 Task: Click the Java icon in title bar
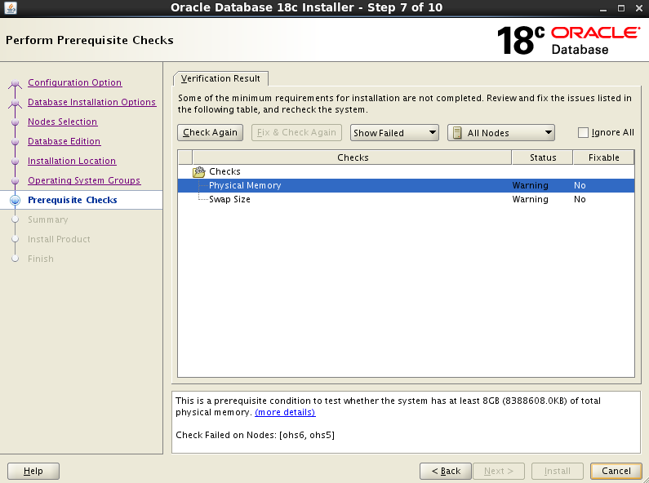11,8
